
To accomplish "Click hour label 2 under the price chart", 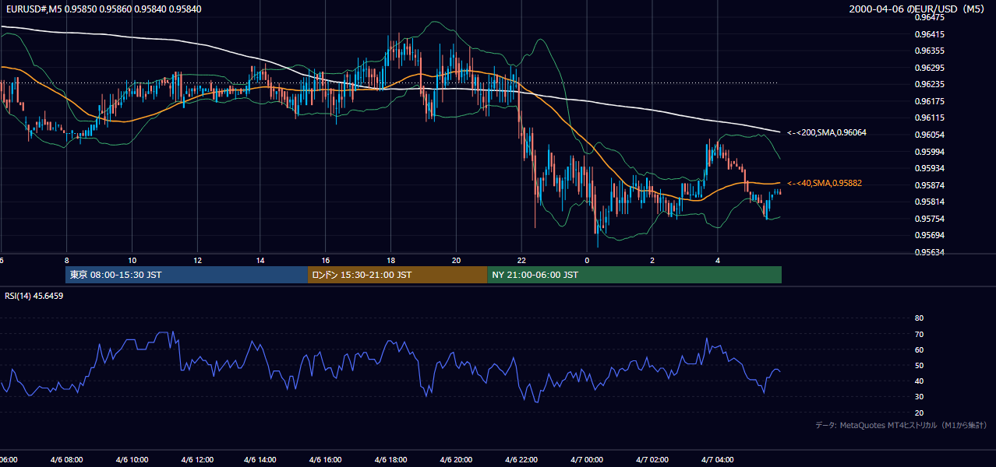I will tap(652, 260).
